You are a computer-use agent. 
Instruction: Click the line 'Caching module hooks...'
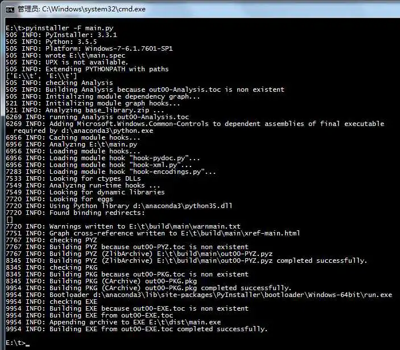73,137
